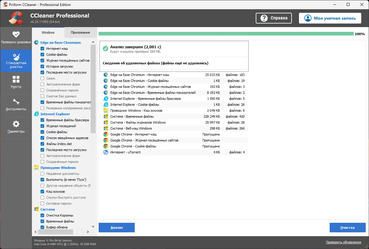The width and height of the screenshot is (369, 249).
Task: Click the Edge icon of the Интернет-кэш result
Action: (x=106, y=75)
